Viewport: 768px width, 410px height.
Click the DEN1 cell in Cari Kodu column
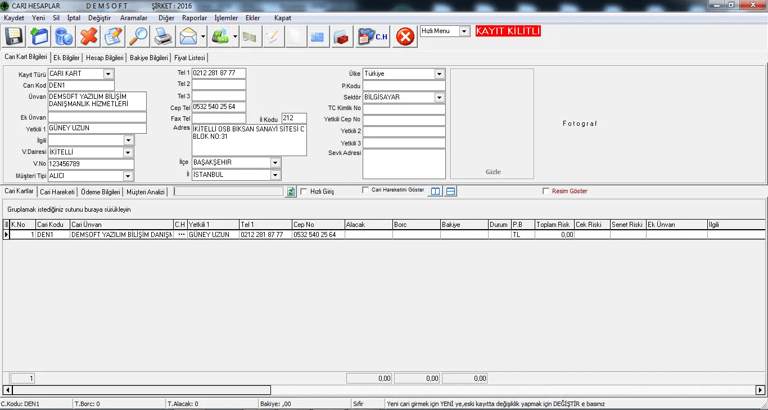(53, 235)
